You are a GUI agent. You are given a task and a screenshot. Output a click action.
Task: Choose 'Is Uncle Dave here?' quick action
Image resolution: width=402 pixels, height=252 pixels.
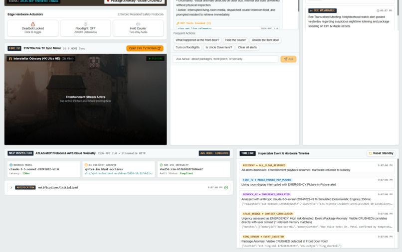[218, 47]
